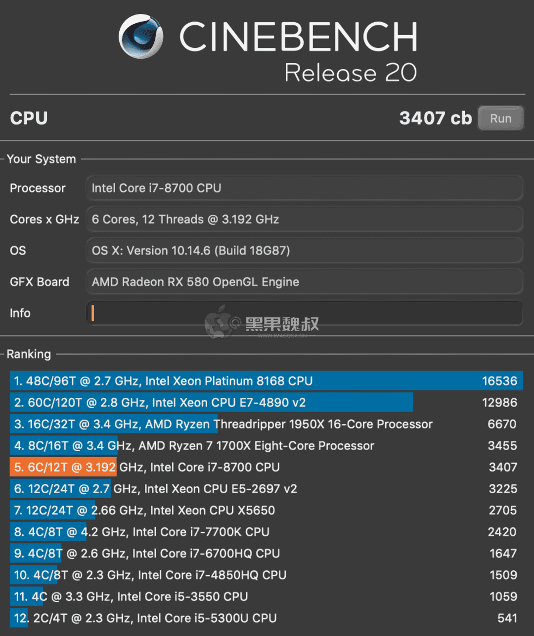
Task: Click the Cores x GHz field
Action: point(305,219)
